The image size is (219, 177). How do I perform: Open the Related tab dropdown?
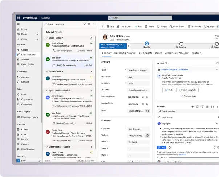(x=197, y=53)
